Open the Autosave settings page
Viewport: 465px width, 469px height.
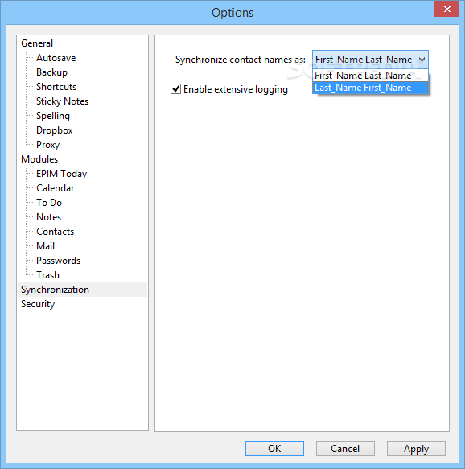coord(56,58)
